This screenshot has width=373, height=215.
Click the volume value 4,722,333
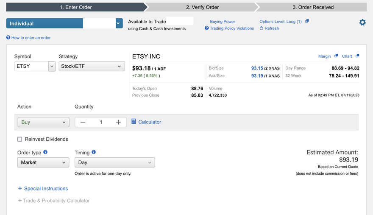click(x=218, y=95)
